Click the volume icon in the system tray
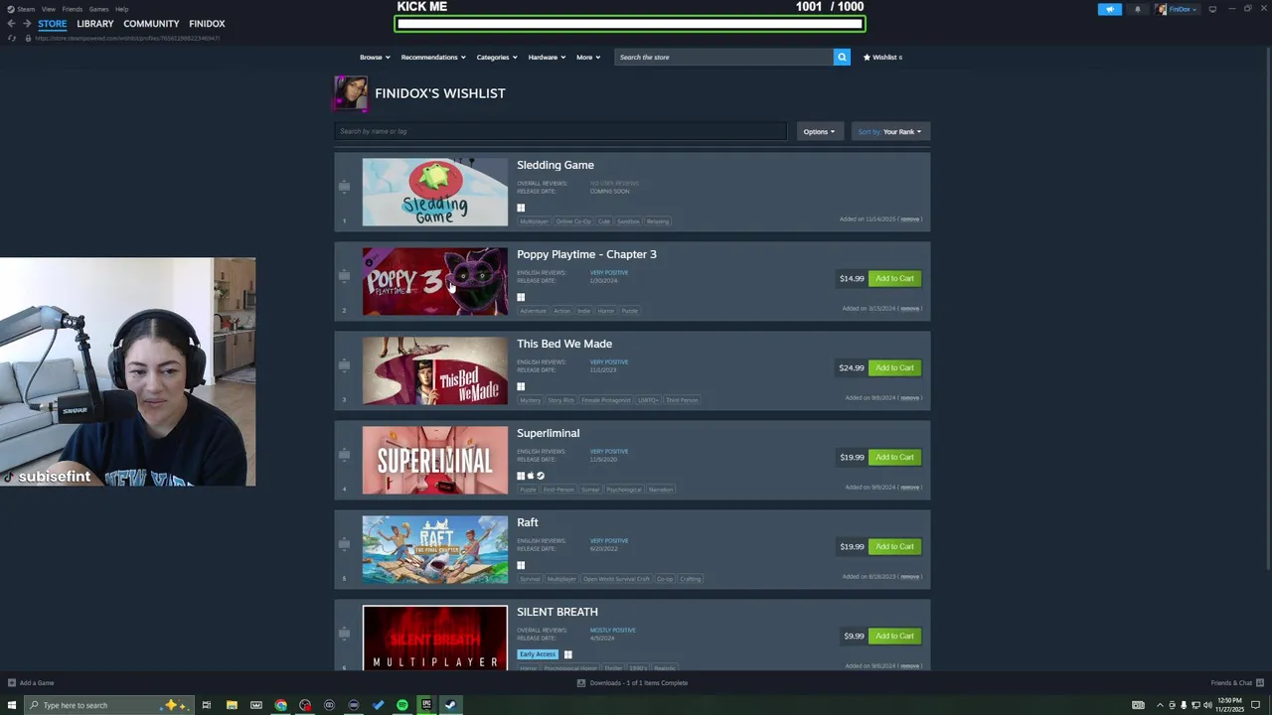The image size is (1272, 715). point(1206,705)
